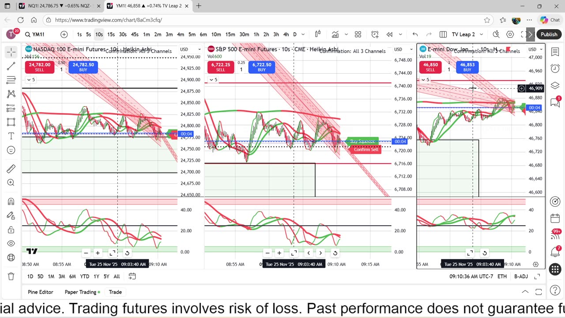Open the emoji icons tool

(11, 150)
